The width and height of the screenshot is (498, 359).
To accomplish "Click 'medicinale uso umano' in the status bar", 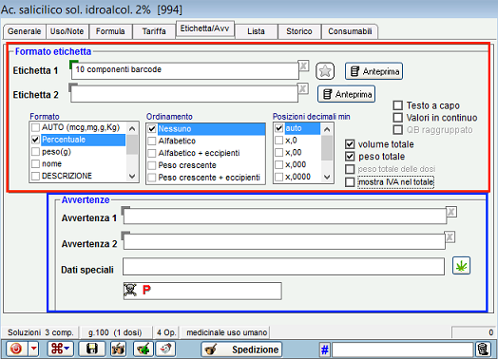I will pos(226,332).
